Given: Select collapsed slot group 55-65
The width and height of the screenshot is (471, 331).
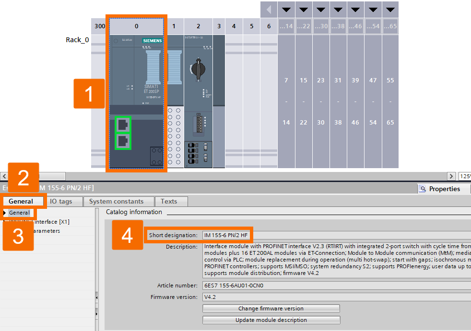Looking at the screenshot, I should pyautogui.click(x=390, y=102).
